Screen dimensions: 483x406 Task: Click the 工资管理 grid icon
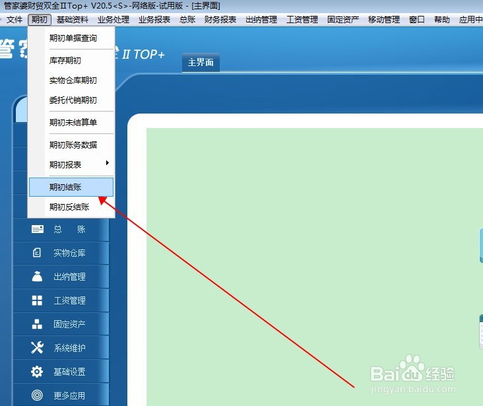point(37,300)
